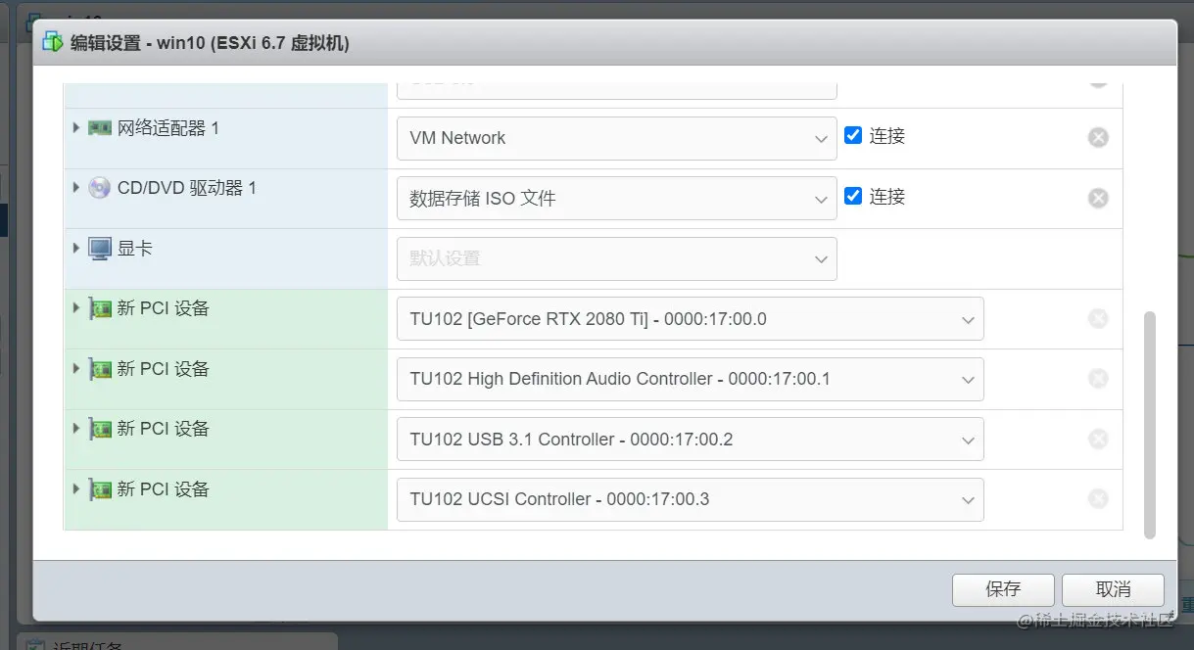This screenshot has width=1194, height=650.
Task: Expand the PCI device row for GeForce RTX 2080 Ti
Action: (76, 308)
